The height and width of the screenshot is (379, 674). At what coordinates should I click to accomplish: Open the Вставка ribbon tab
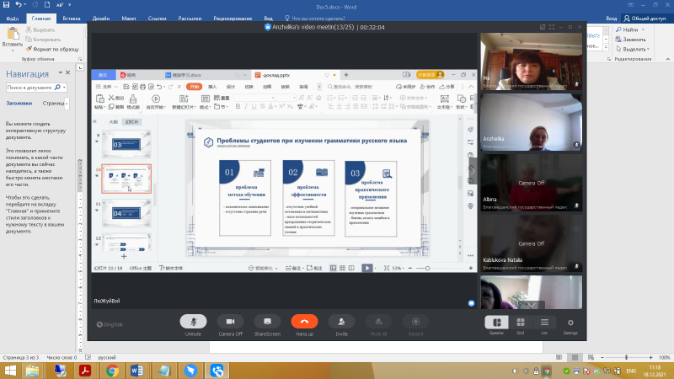(x=72, y=17)
